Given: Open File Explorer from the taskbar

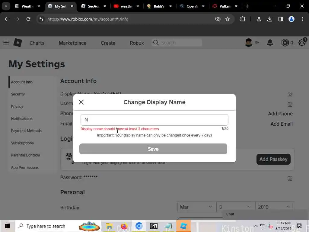Looking at the screenshot, I should pos(109,226).
